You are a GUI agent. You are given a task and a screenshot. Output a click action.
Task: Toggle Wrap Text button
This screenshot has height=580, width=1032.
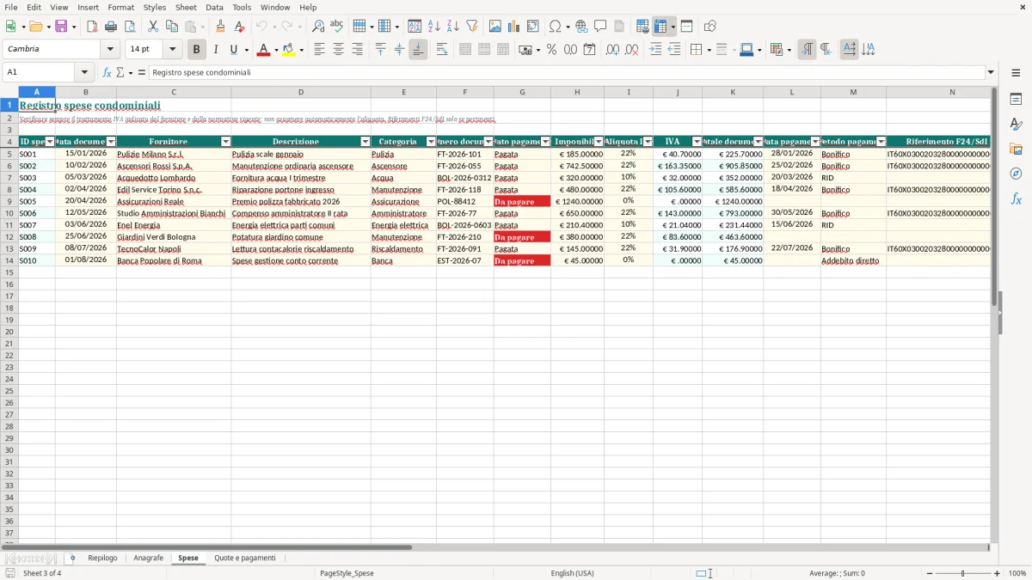[442, 50]
